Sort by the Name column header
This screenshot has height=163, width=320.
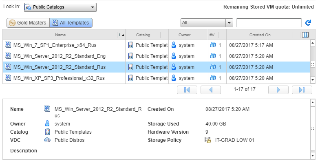pyautogui.click(x=60, y=35)
